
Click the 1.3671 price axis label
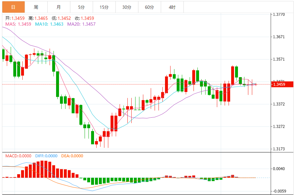[x=279, y=37]
